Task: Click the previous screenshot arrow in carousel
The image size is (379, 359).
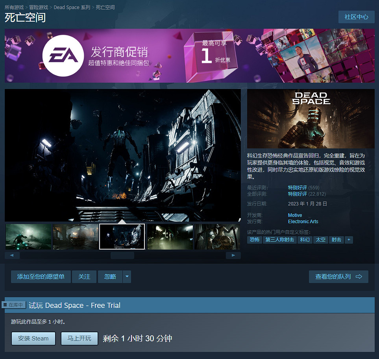Action: 12,255
